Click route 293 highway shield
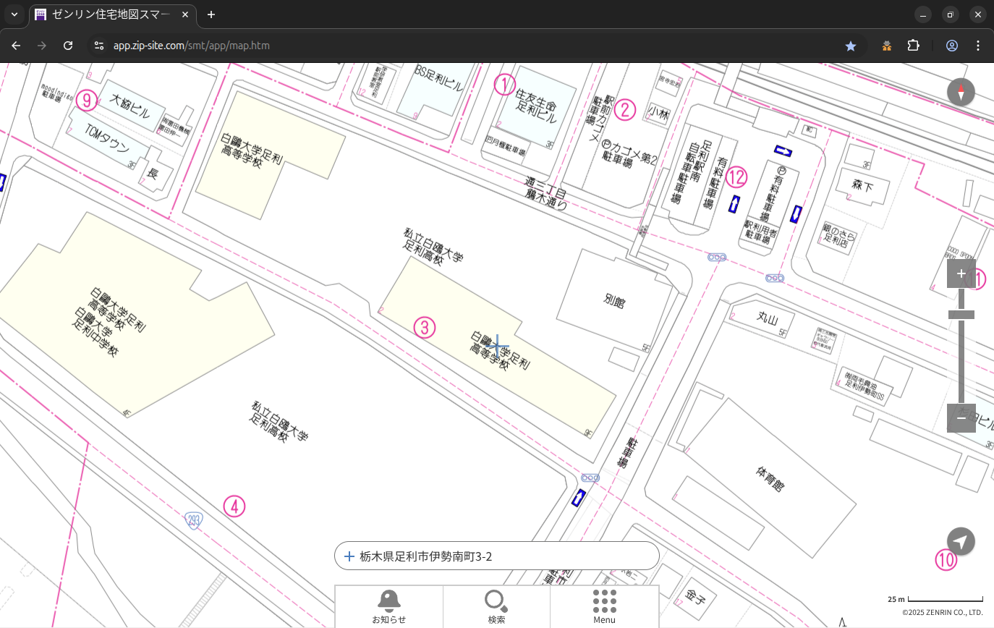Viewport: 994px width, 628px height. click(x=193, y=520)
